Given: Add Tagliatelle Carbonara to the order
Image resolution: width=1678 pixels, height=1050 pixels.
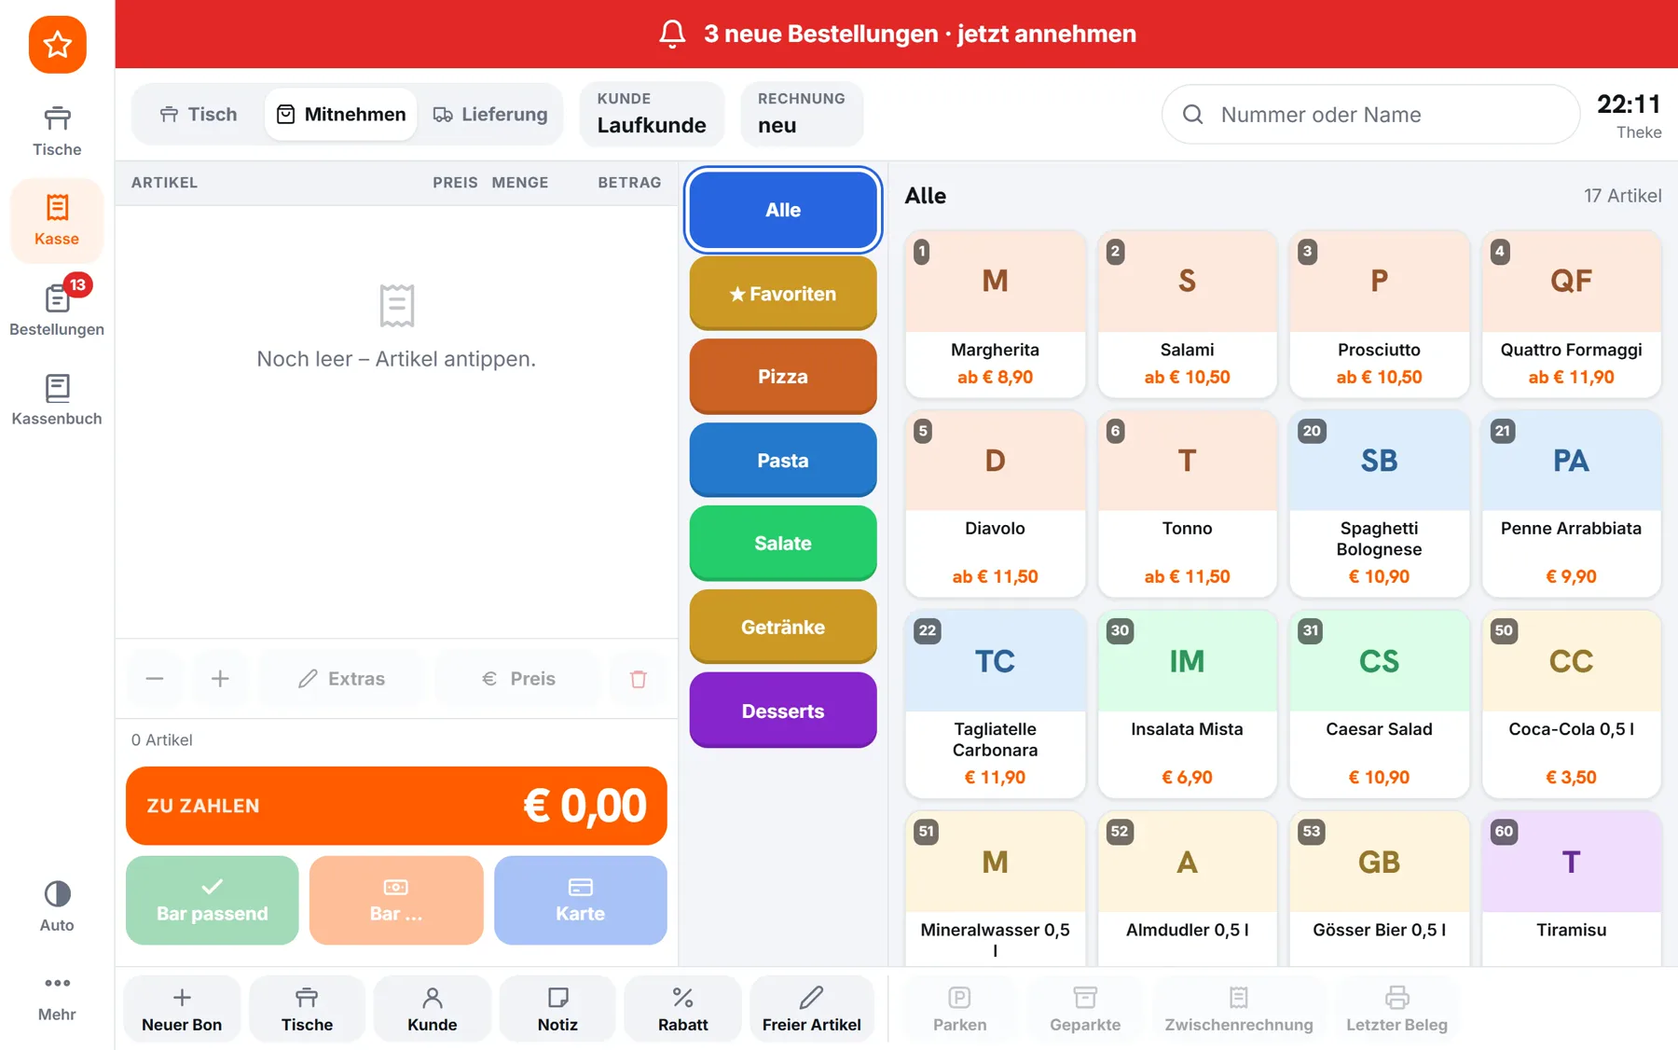Looking at the screenshot, I should [x=995, y=704].
